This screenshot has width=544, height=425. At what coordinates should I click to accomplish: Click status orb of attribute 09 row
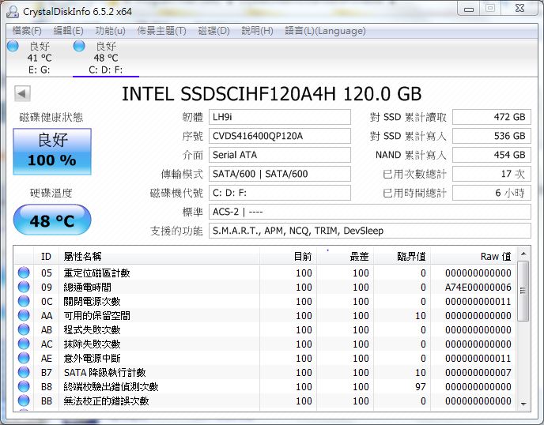[24, 287]
